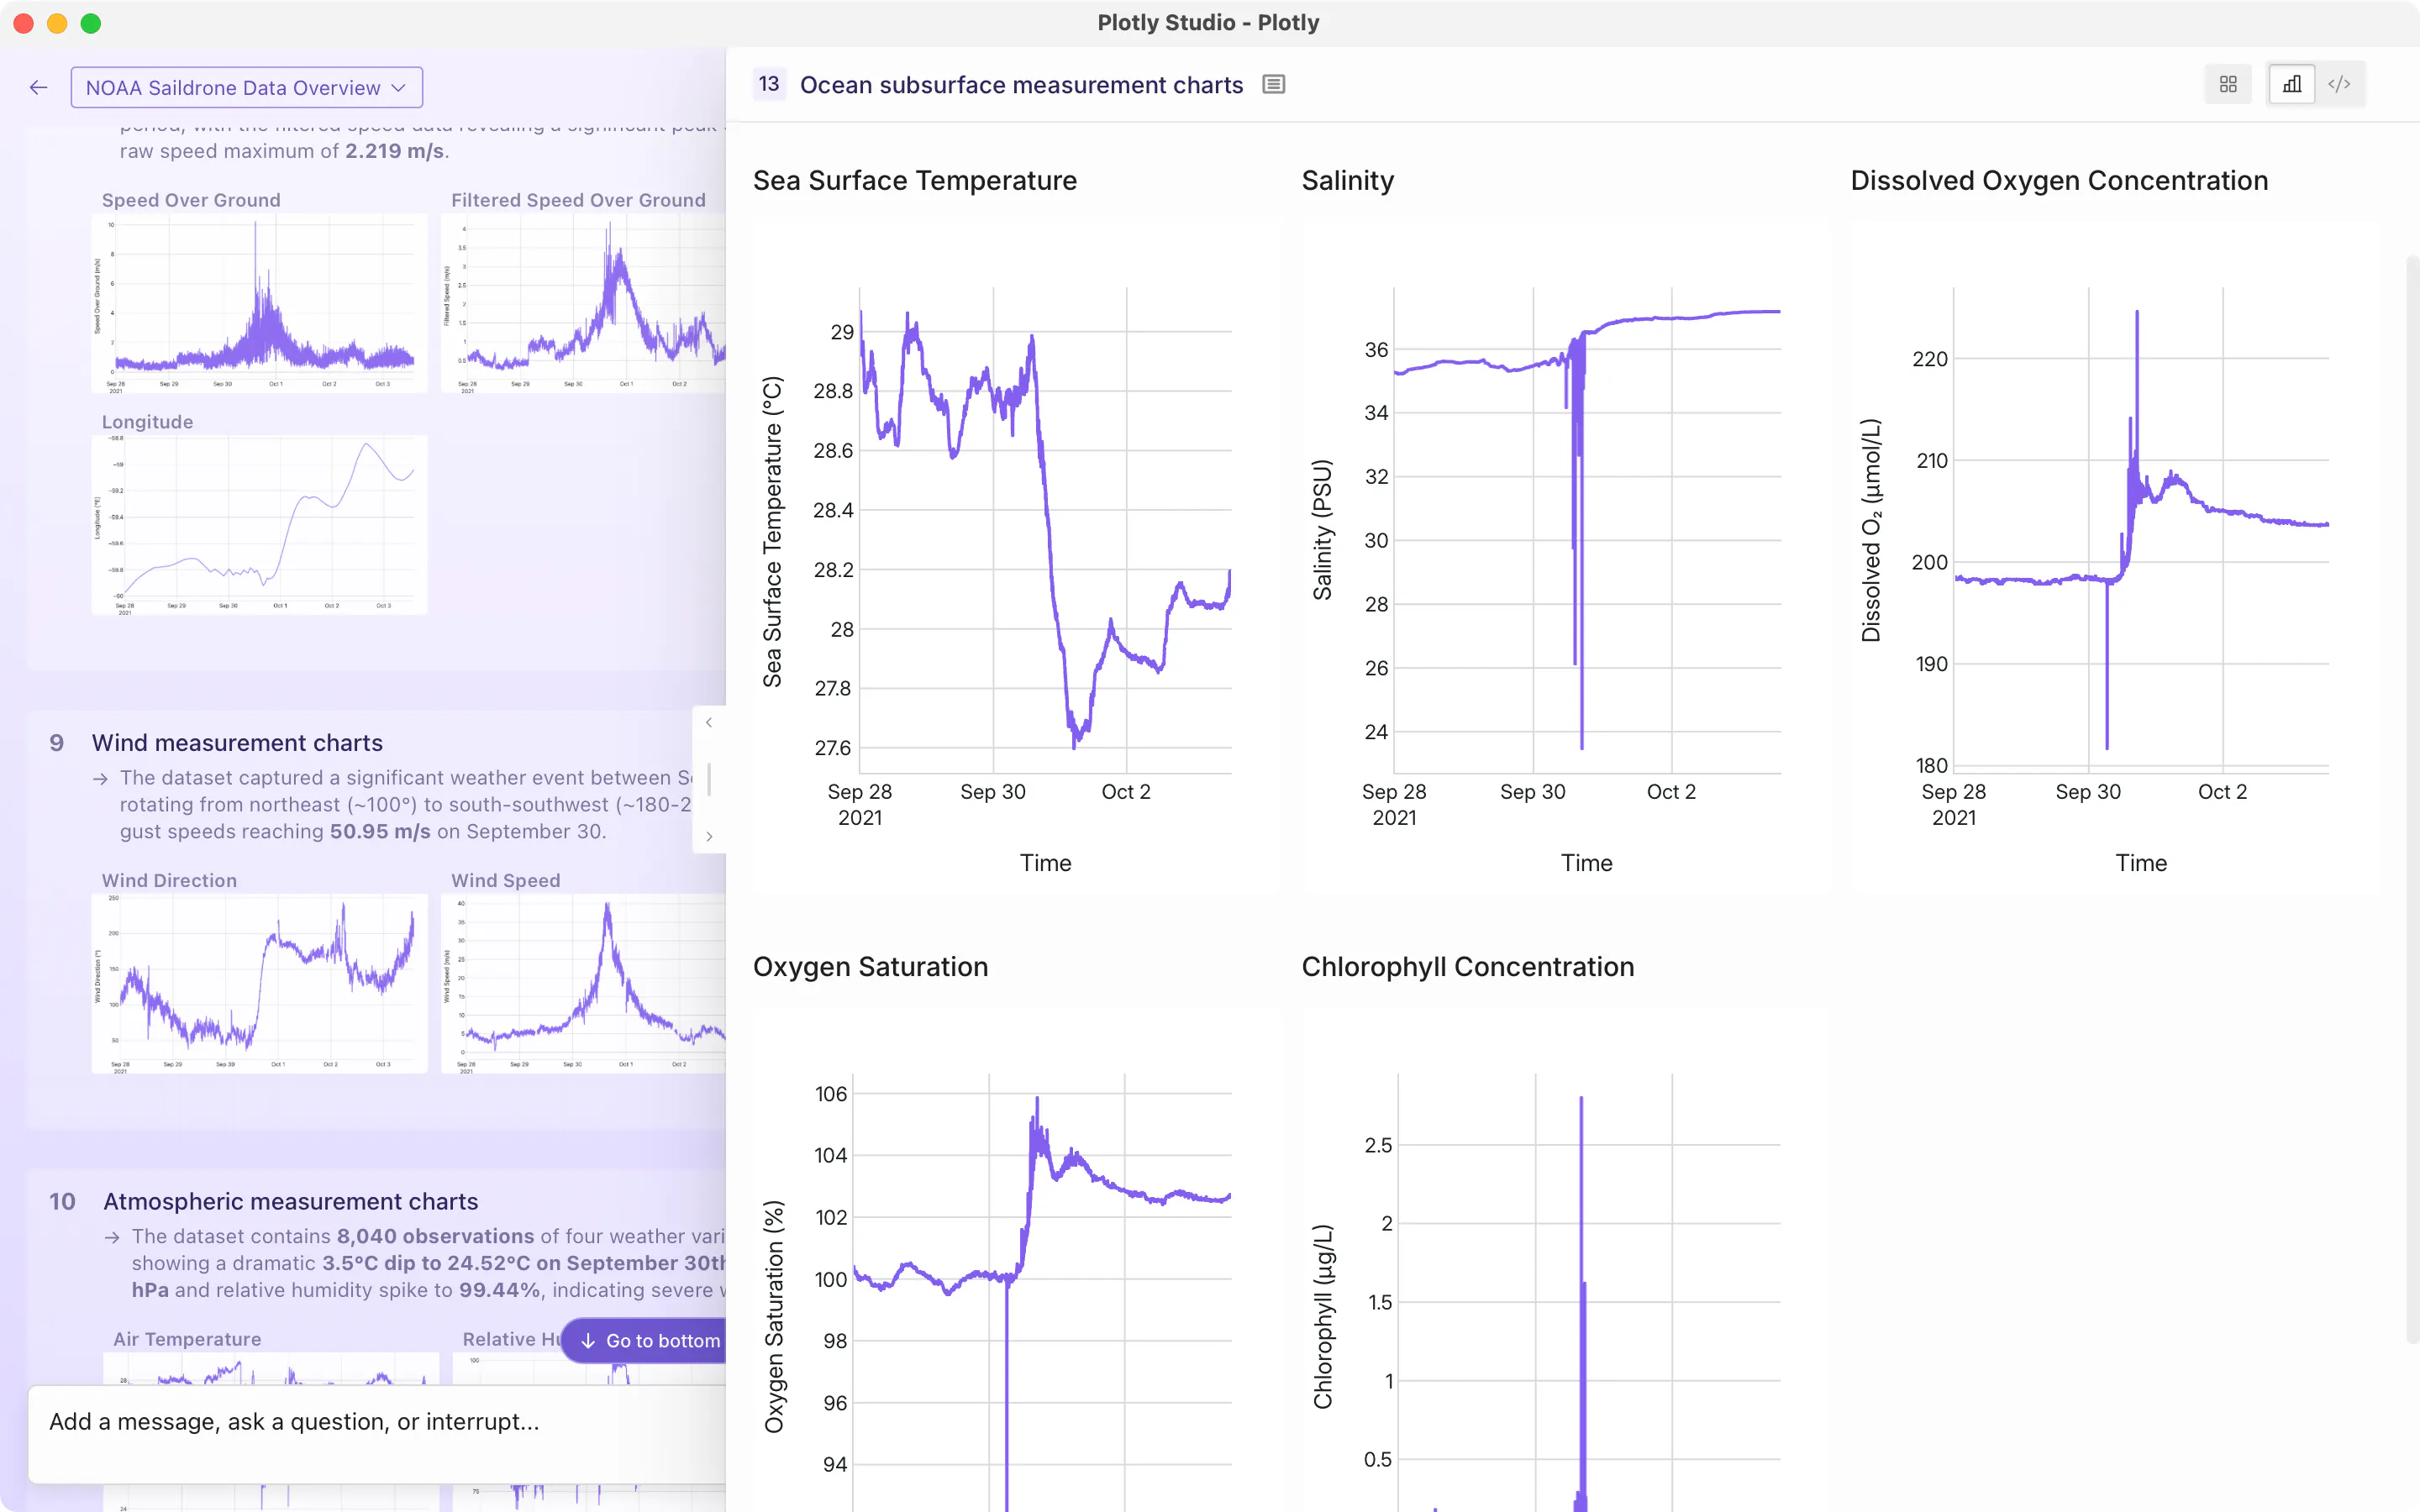
Task: Click the Dissolved Oxygen Concentration chart title
Action: (2059, 180)
